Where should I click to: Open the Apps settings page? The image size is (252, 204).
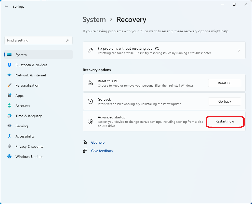(x=38, y=96)
